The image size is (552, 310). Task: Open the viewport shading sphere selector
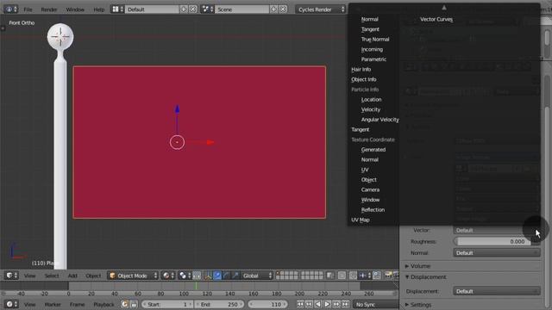[168, 276]
